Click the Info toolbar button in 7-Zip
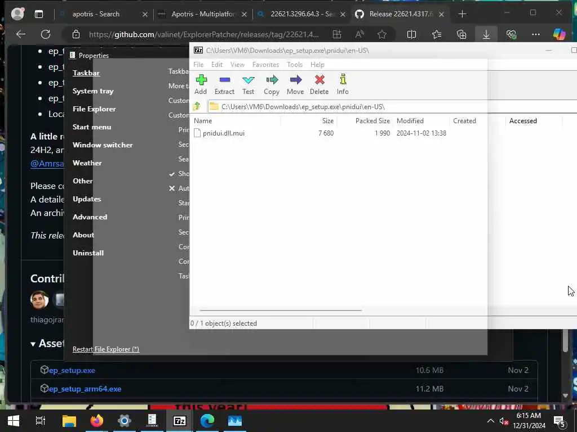577x432 pixels. 343,84
